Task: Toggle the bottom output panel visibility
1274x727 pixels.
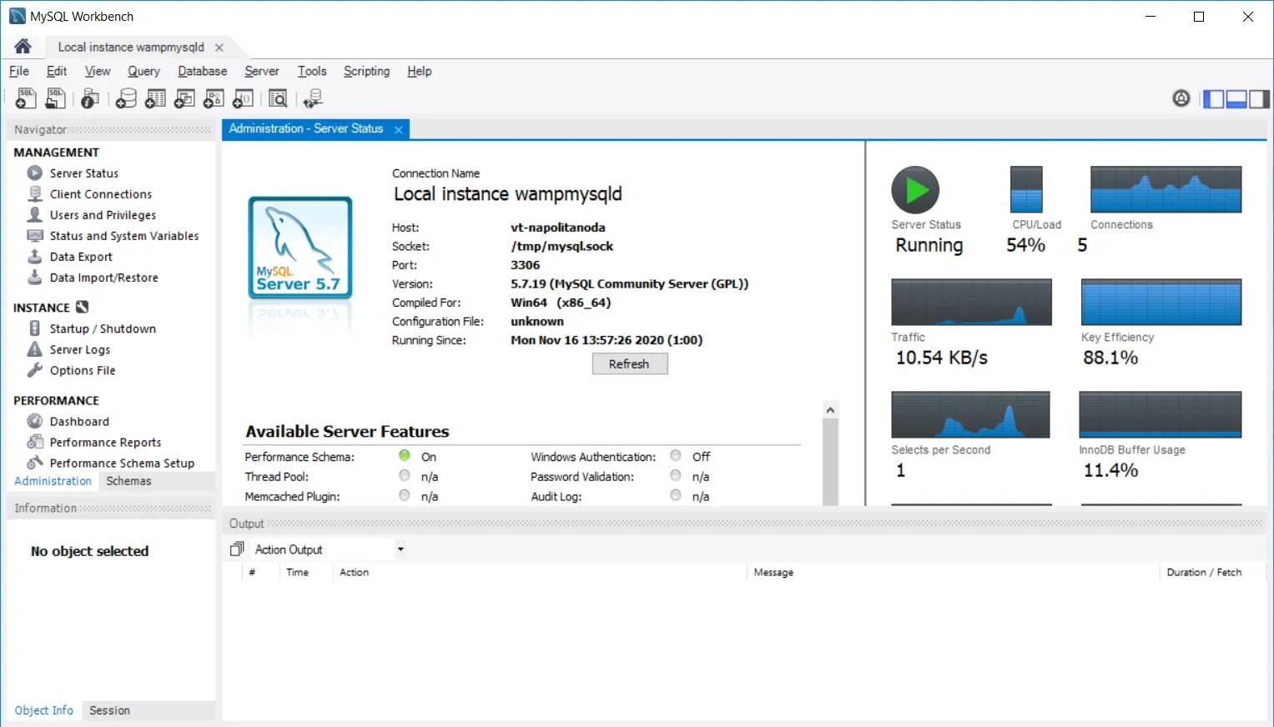Action: point(1236,99)
